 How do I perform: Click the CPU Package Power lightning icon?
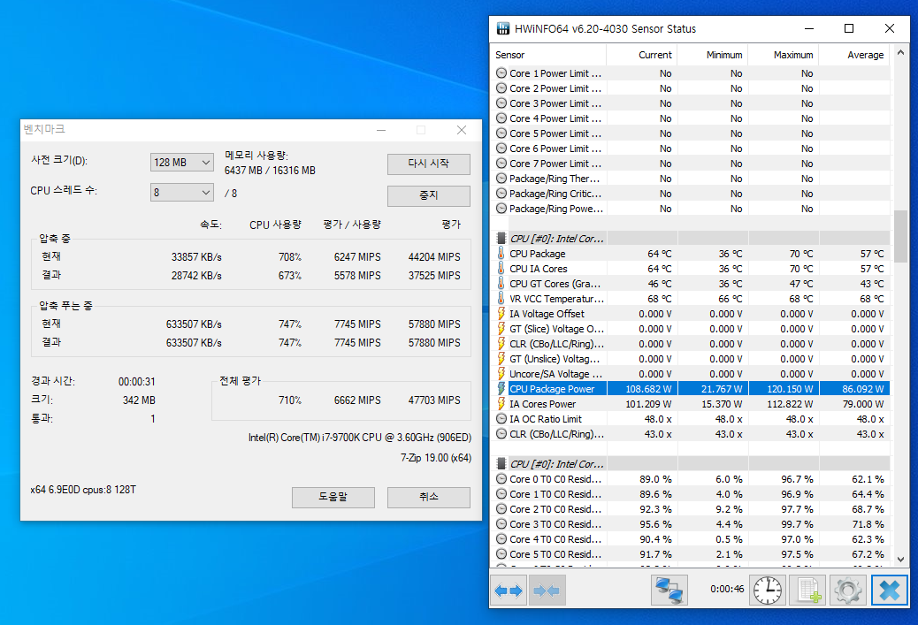pyautogui.click(x=501, y=389)
